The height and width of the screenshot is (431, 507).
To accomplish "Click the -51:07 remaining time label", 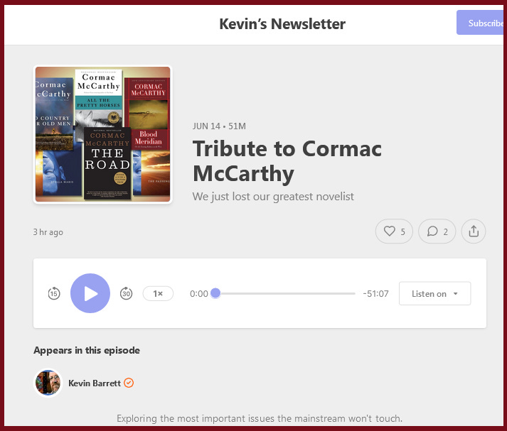I will coord(375,293).
